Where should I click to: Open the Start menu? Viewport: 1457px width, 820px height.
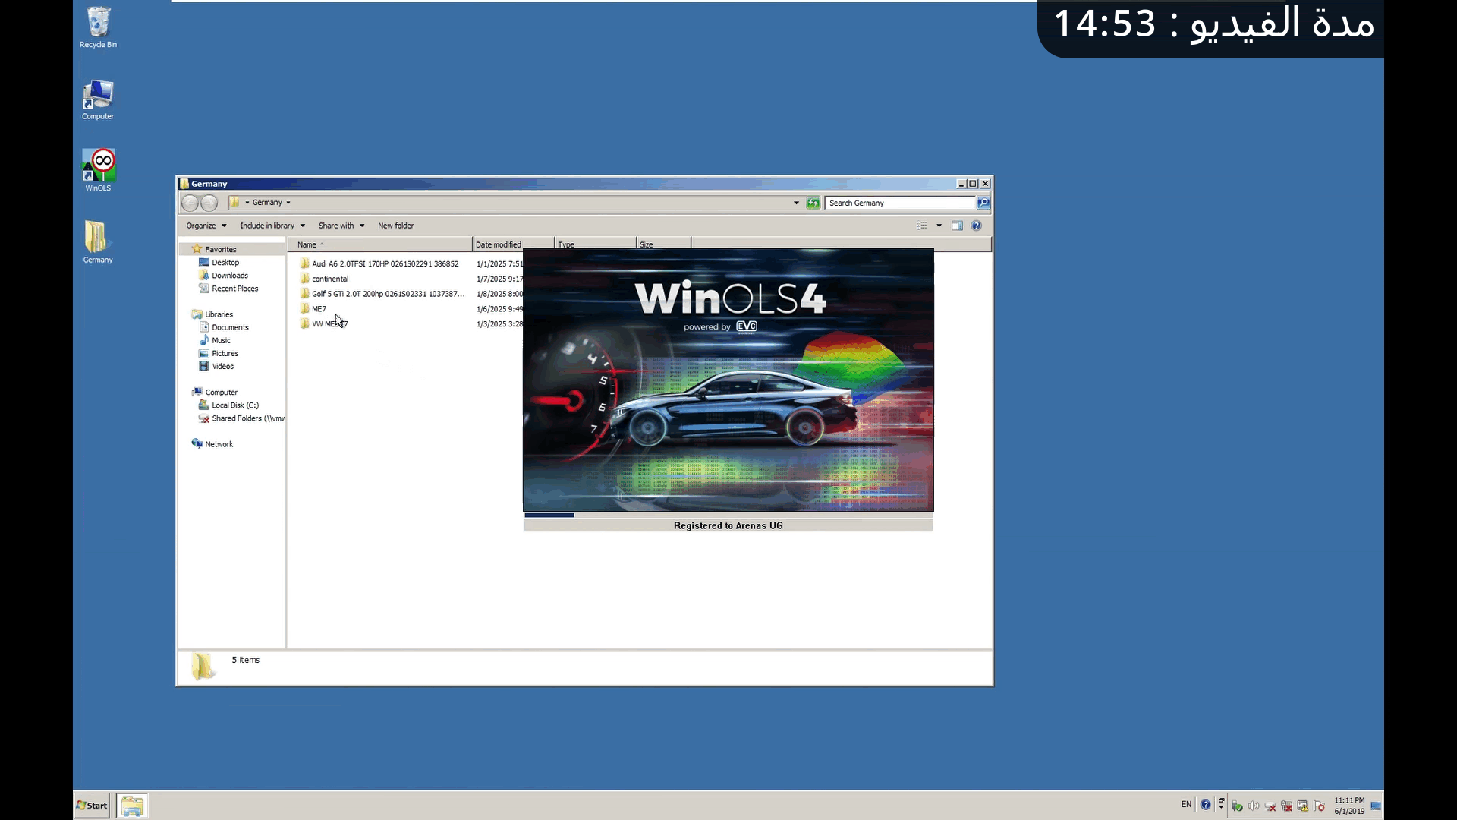coord(92,806)
